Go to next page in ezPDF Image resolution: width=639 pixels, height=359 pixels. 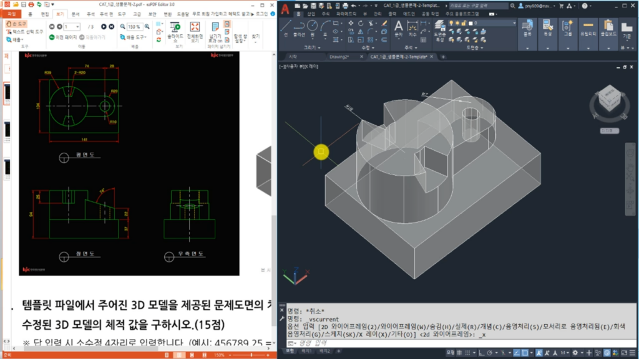104,27
